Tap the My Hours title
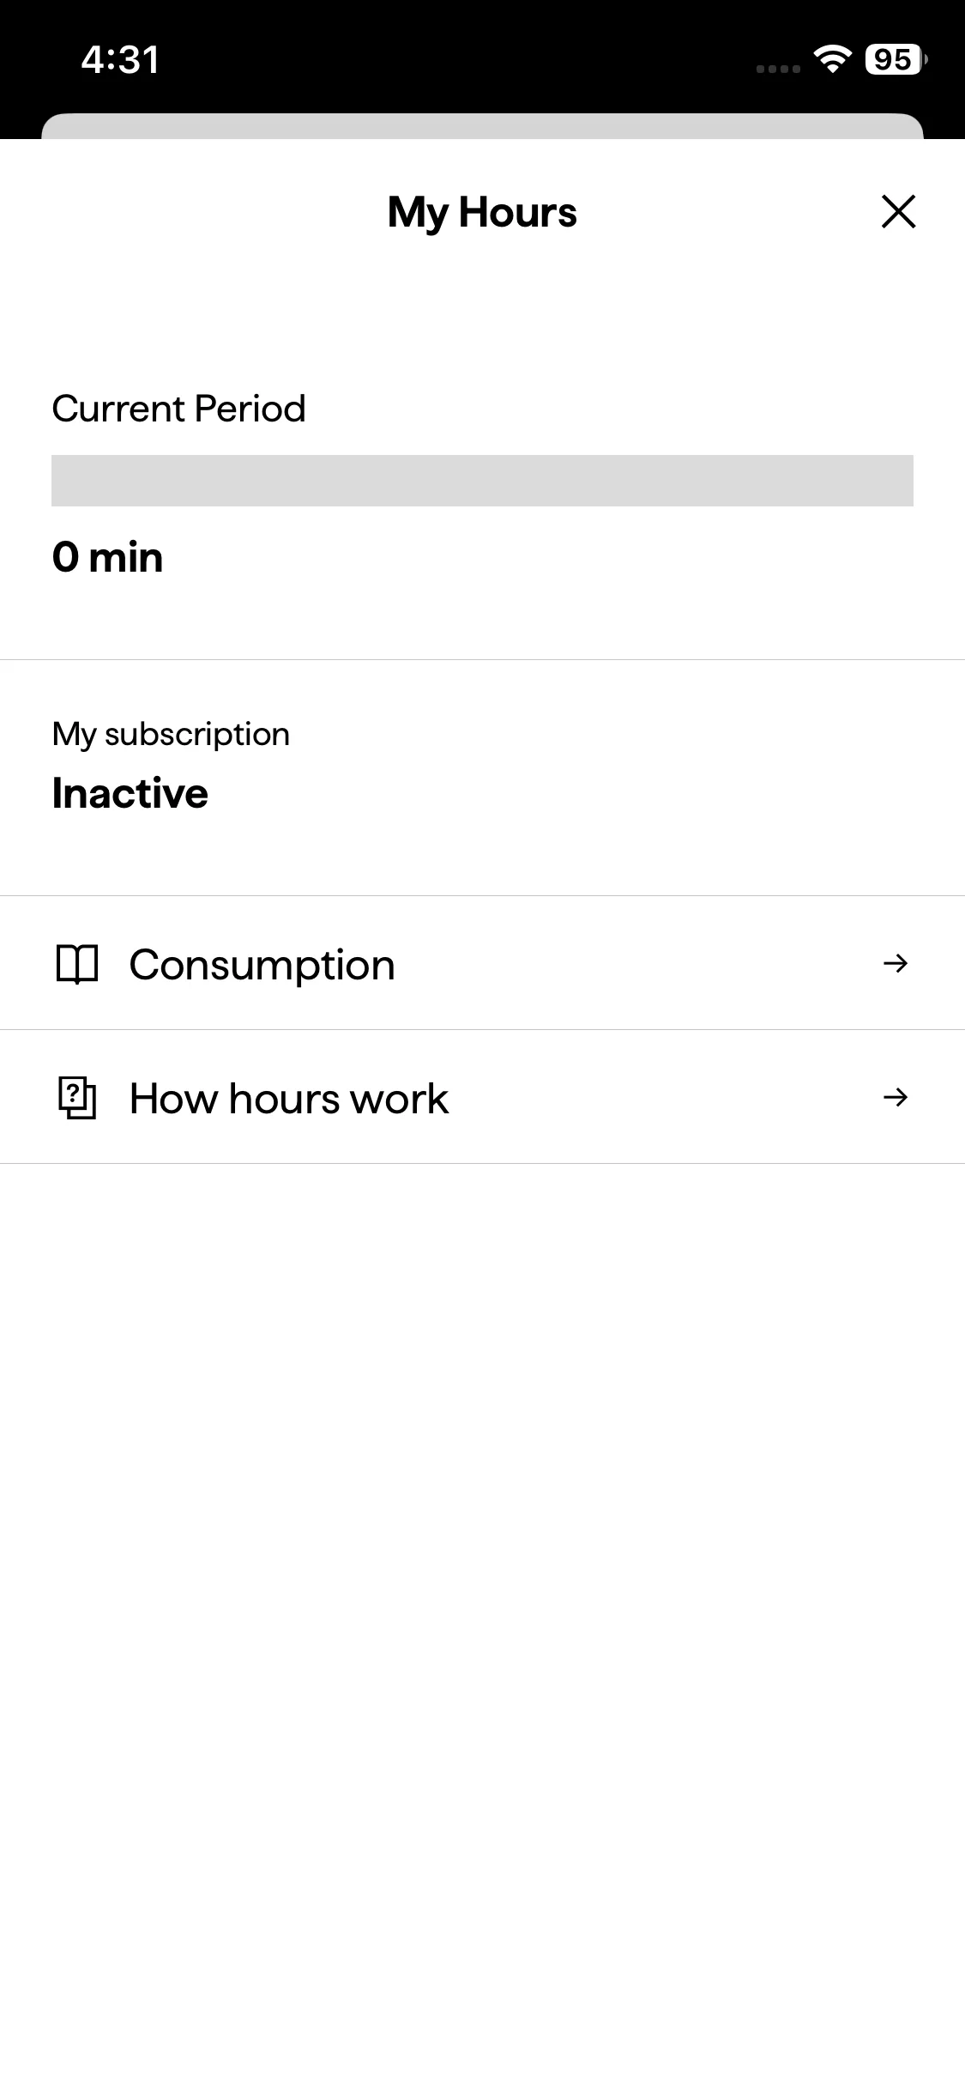This screenshot has width=965, height=2091. 482,212
